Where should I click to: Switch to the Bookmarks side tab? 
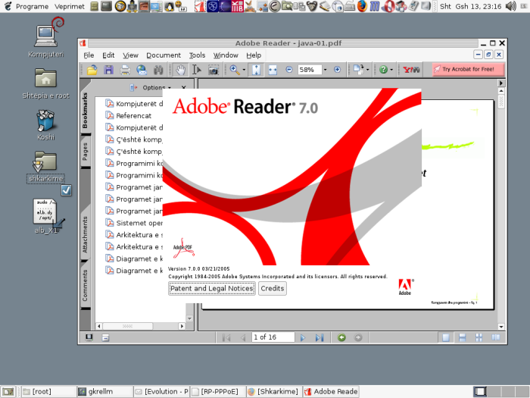pyautogui.click(x=85, y=111)
